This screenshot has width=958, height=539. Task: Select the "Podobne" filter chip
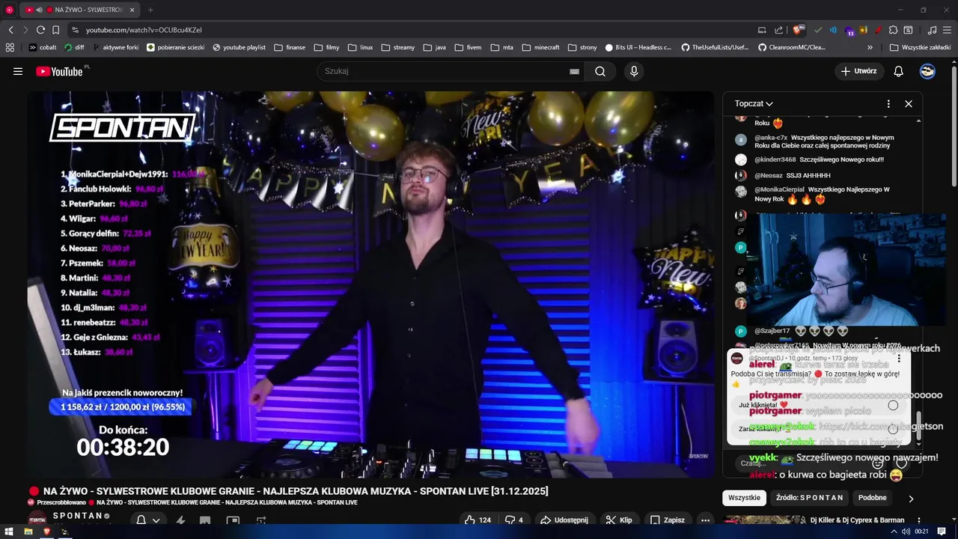(873, 498)
